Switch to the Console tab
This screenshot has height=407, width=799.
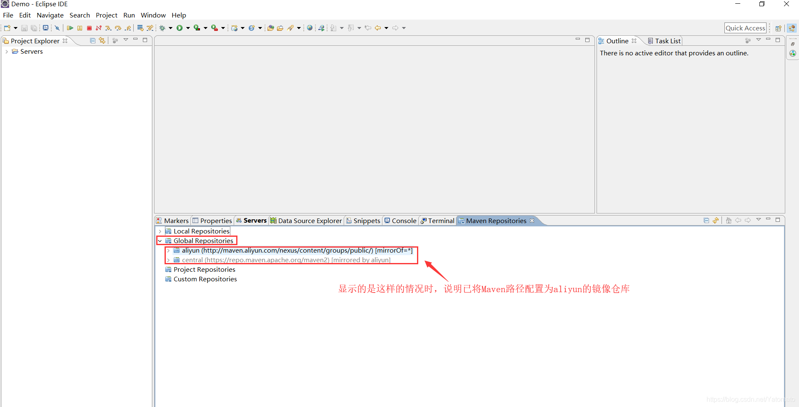coord(400,221)
